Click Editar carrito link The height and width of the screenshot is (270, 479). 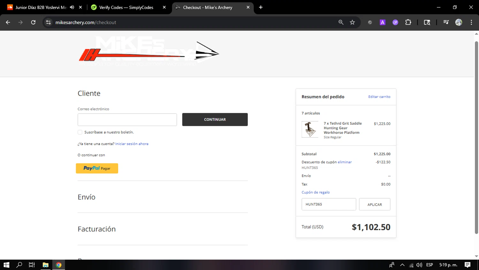pos(379,97)
